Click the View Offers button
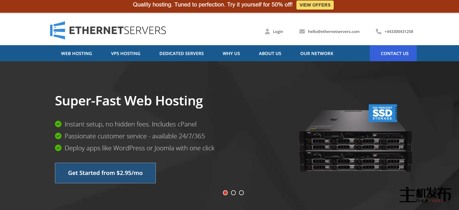 coord(315,5)
